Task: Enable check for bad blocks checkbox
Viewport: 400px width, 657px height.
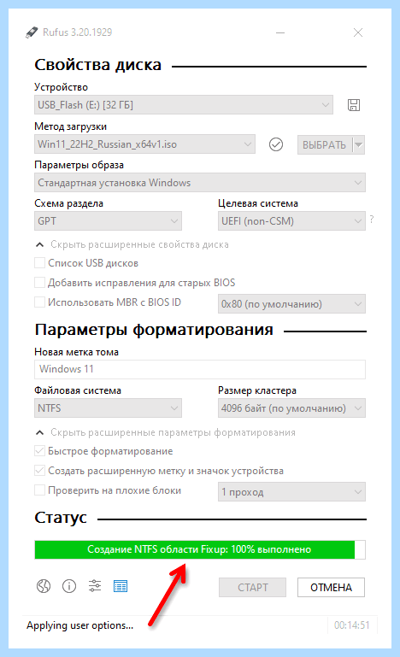Action: click(40, 490)
